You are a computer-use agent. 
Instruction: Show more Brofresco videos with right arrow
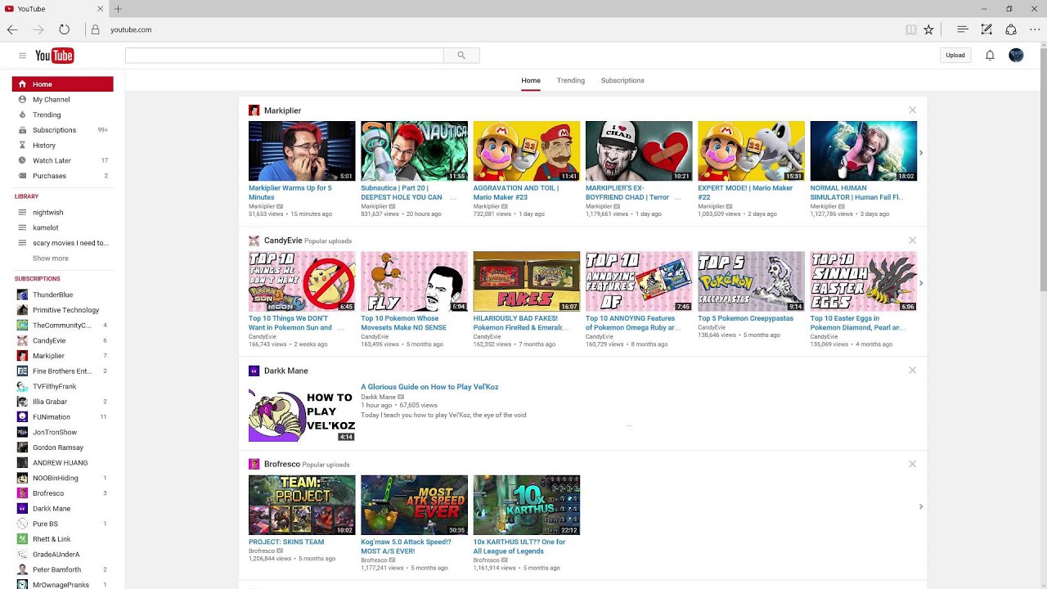pyautogui.click(x=921, y=506)
